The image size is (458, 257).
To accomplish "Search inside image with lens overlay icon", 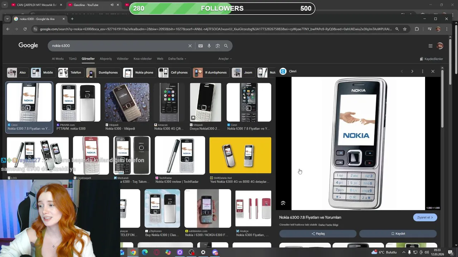I will [283, 203].
